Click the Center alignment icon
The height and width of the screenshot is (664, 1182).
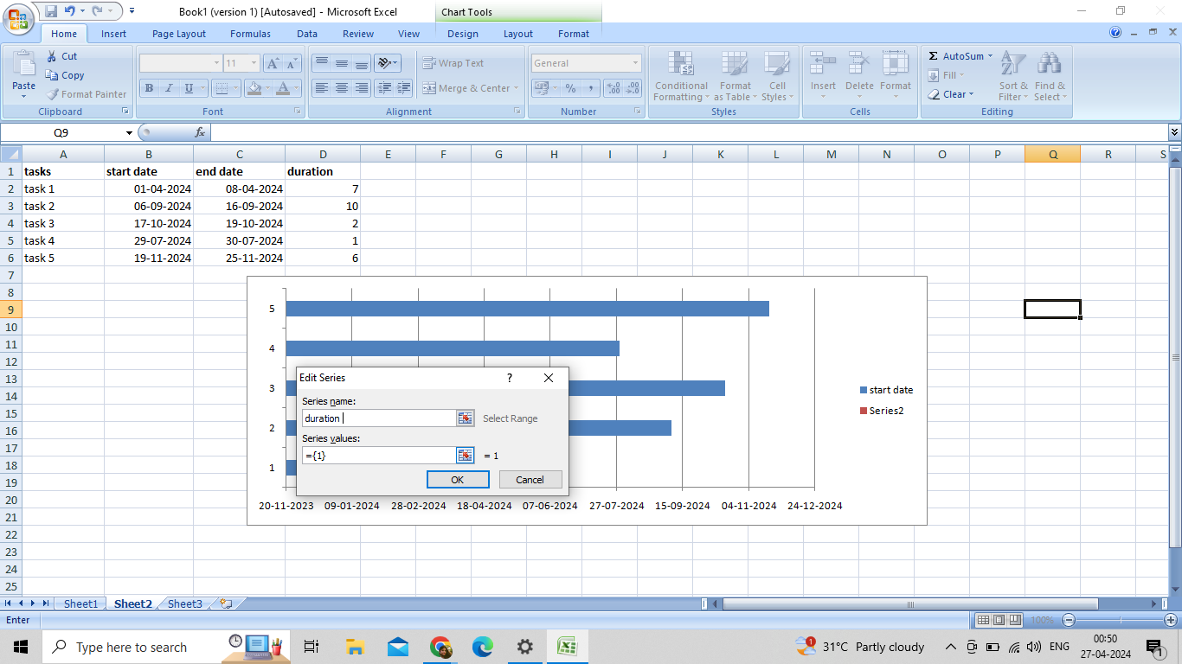coord(341,88)
